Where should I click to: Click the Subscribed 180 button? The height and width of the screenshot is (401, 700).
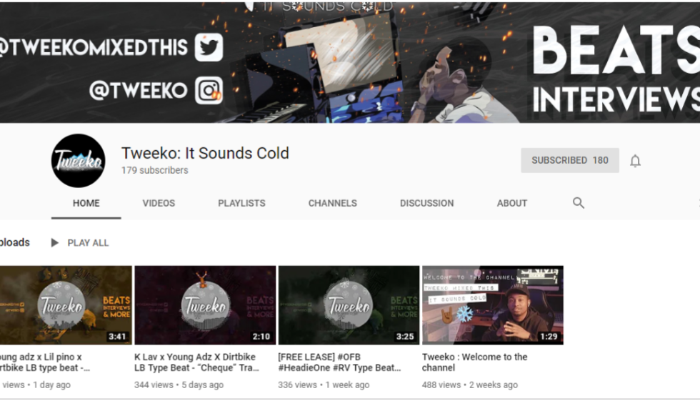570,160
